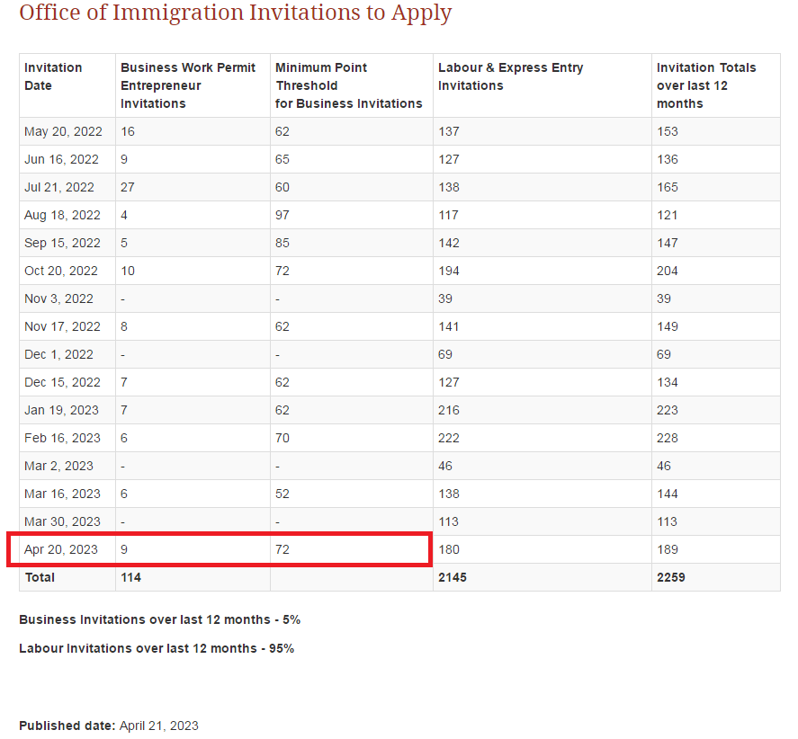Click the grand total 2259
The width and height of the screenshot is (798, 739).
(671, 578)
